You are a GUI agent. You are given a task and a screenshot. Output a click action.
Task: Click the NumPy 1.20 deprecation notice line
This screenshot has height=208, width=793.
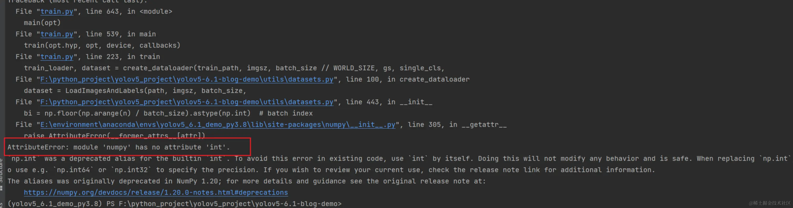pyautogui.click(x=246, y=181)
